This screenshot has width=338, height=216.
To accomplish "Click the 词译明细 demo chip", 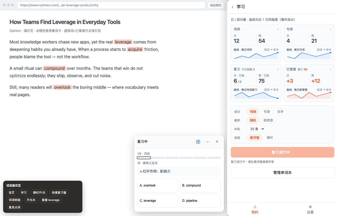I will pyautogui.click(x=15, y=200).
